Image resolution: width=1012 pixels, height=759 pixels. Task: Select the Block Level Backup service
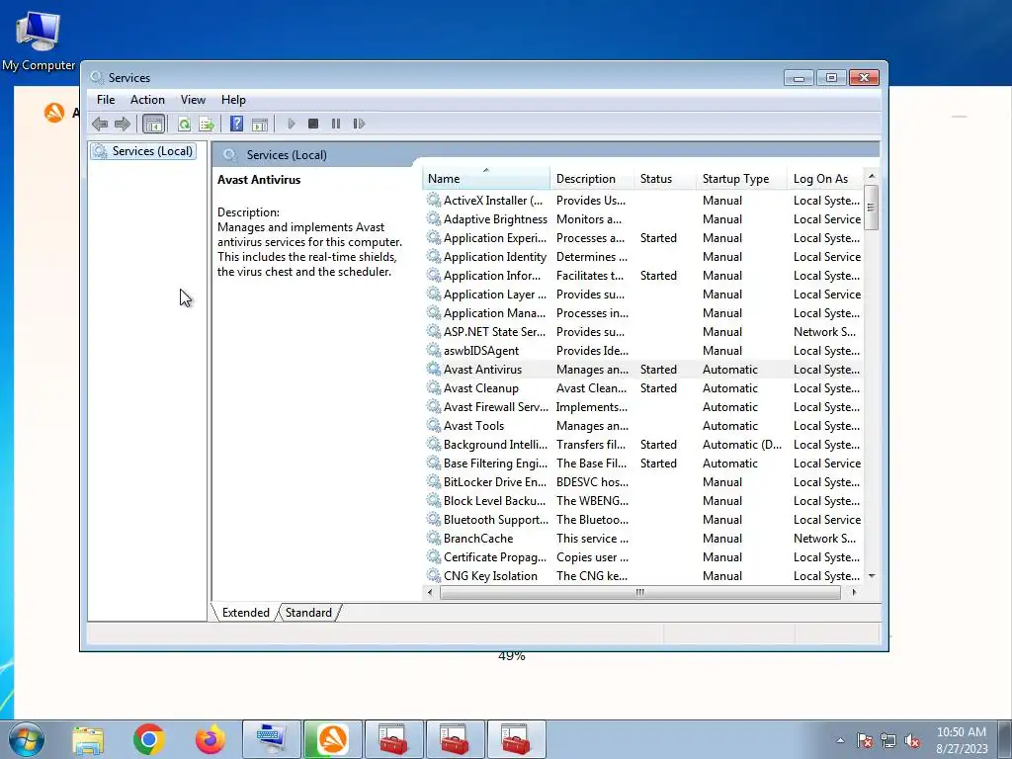(x=643, y=500)
